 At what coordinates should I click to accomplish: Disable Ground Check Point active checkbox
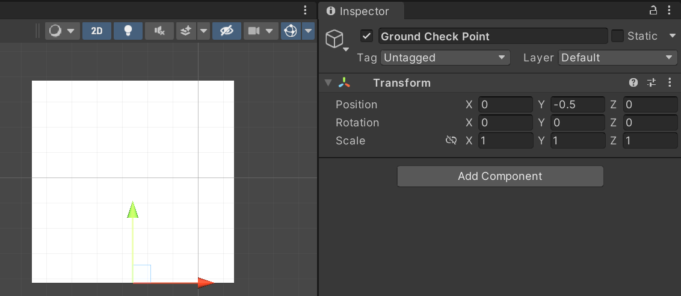click(x=366, y=36)
